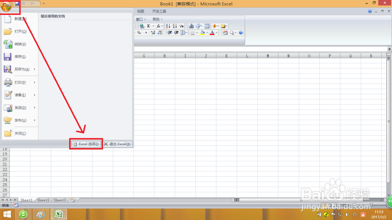Click the shapes toolbar icon
Screen dimensions: 392x220
198,26
